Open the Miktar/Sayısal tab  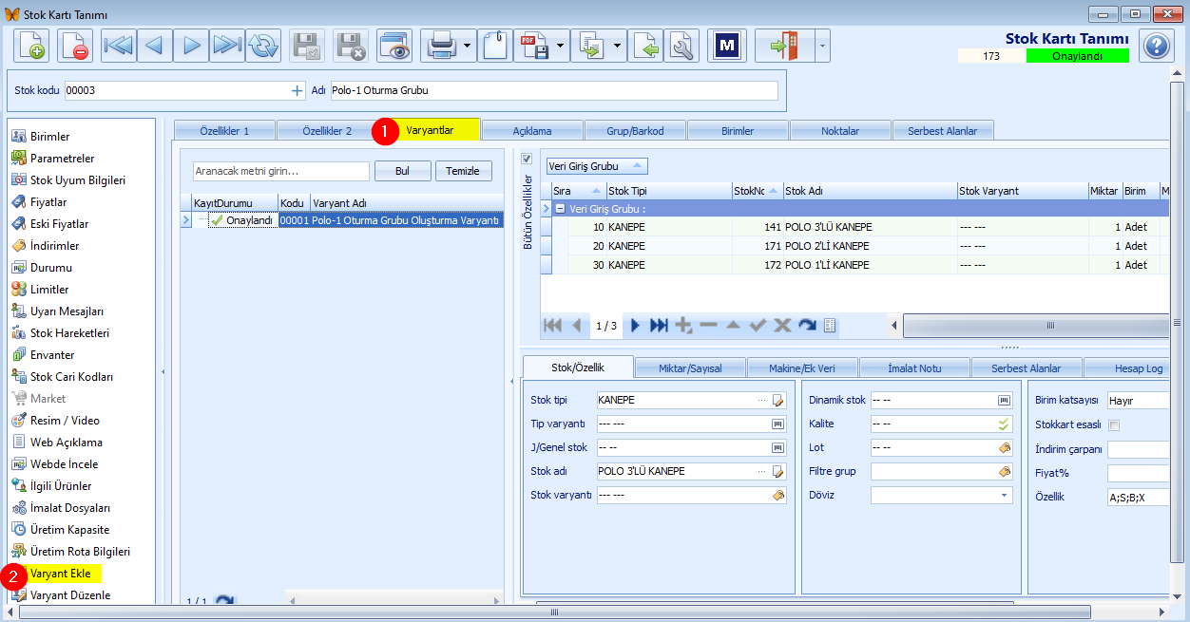coord(690,368)
